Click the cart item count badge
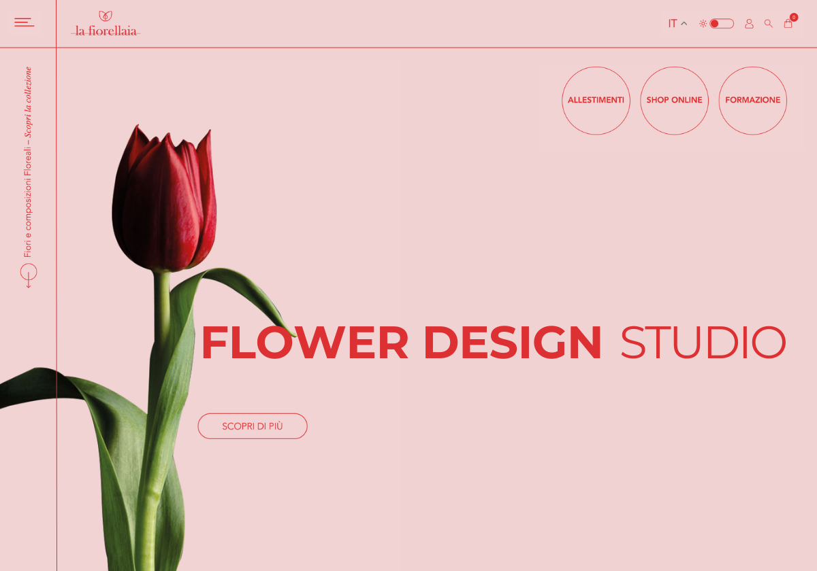This screenshot has width=817, height=571. pyautogui.click(x=794, y=17)
